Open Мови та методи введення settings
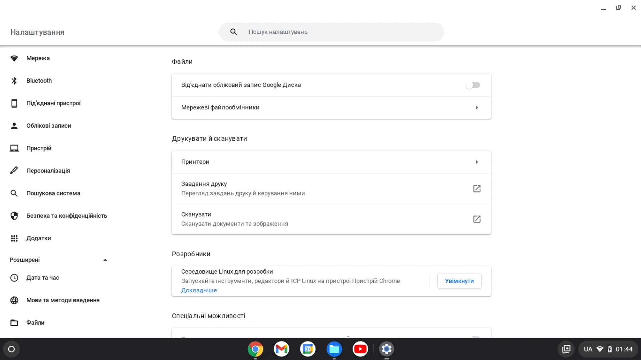 [63, 300]
